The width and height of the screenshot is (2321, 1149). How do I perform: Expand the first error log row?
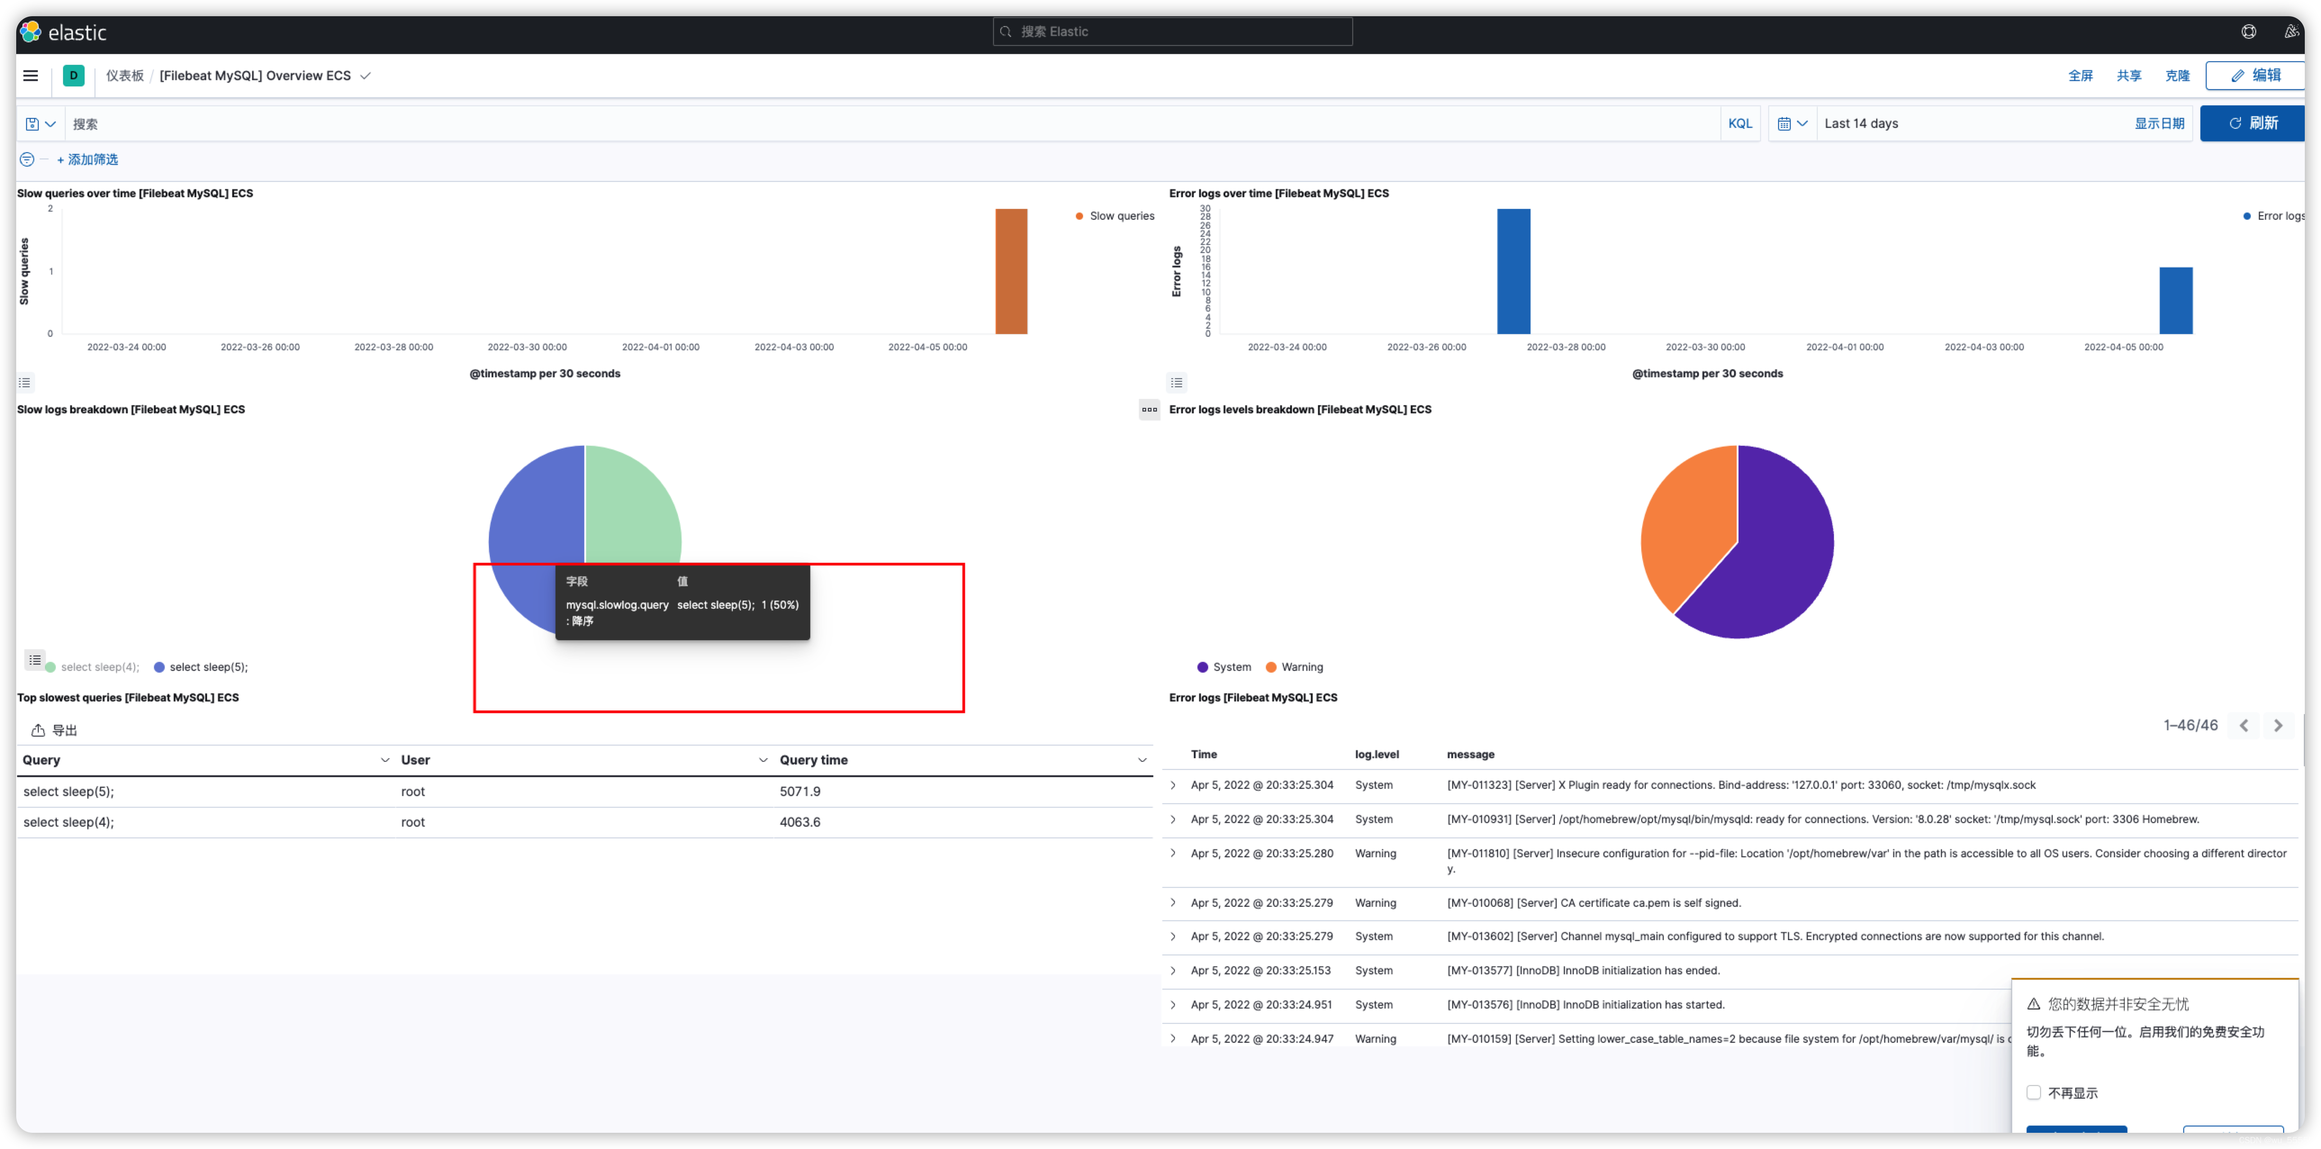coord(1173,786)
